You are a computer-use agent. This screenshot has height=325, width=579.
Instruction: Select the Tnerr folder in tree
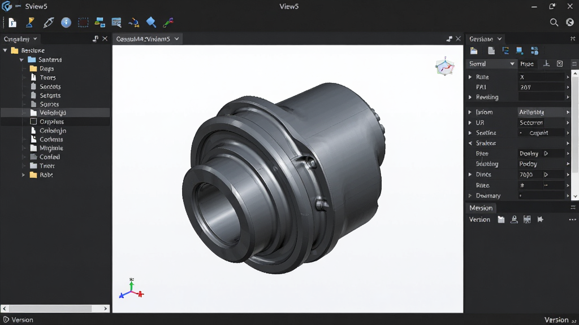(47, 166)
